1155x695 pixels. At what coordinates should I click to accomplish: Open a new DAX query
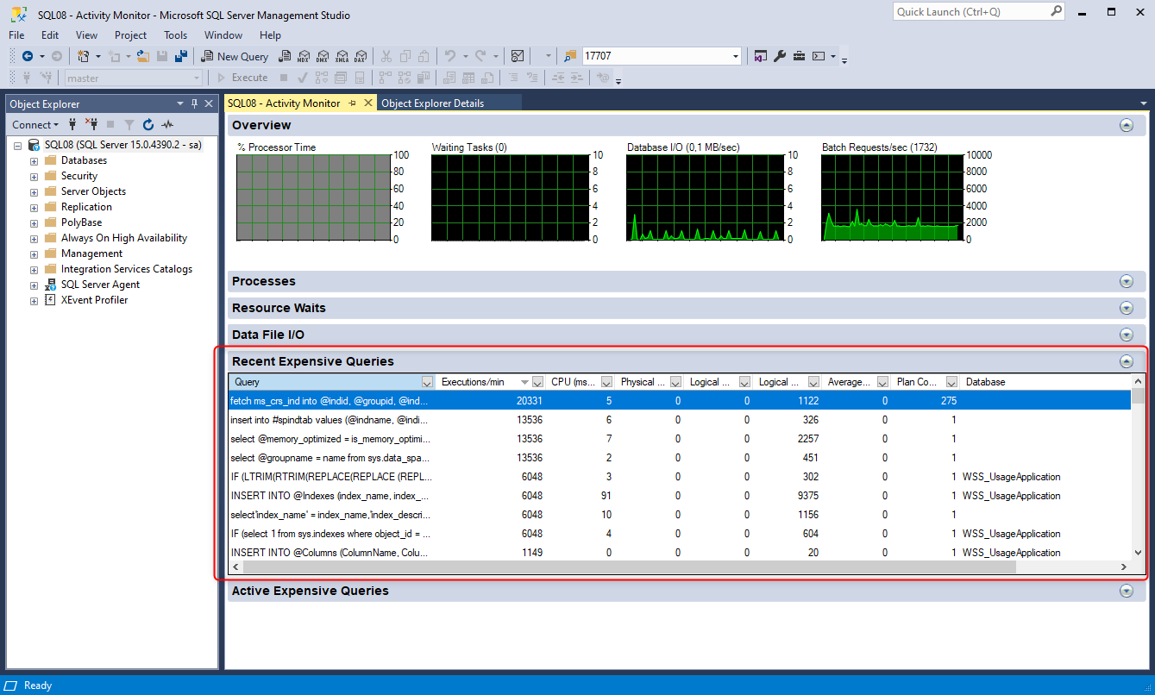point(361,56)
